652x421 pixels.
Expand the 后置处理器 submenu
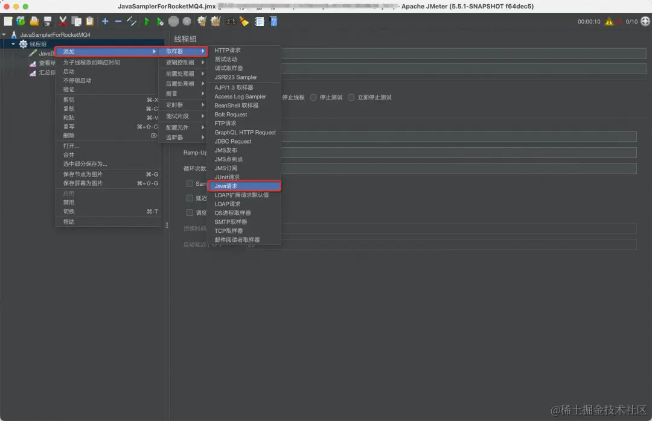click(x=184, y=83)
